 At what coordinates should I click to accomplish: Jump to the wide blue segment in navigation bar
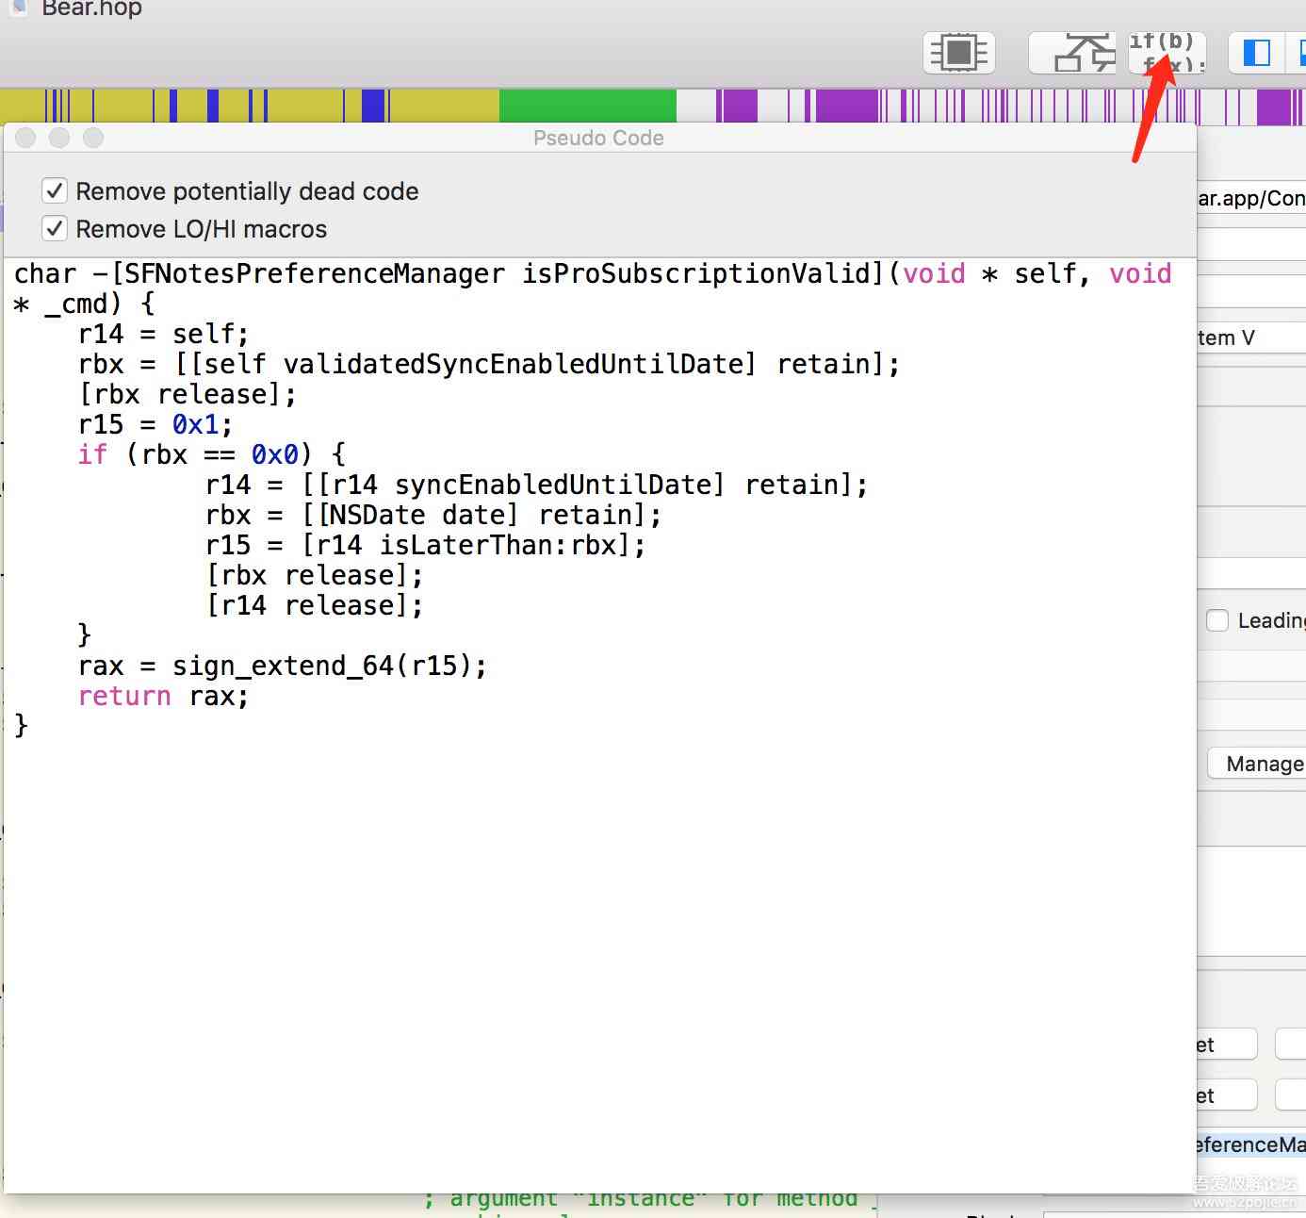coord(374,106)
